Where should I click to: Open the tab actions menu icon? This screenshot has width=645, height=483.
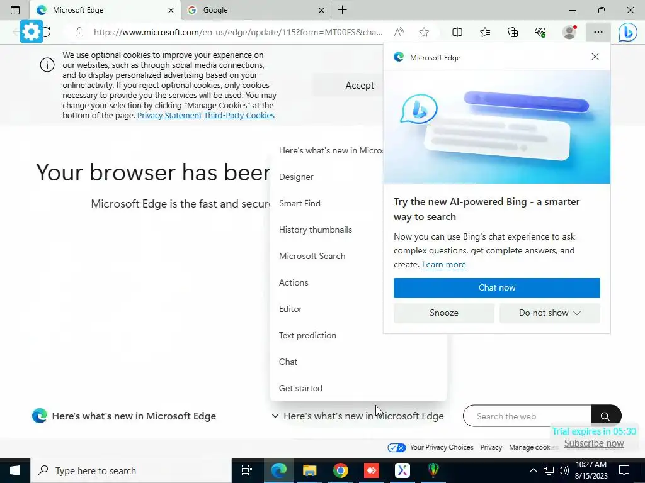click(x=15, y=10)
